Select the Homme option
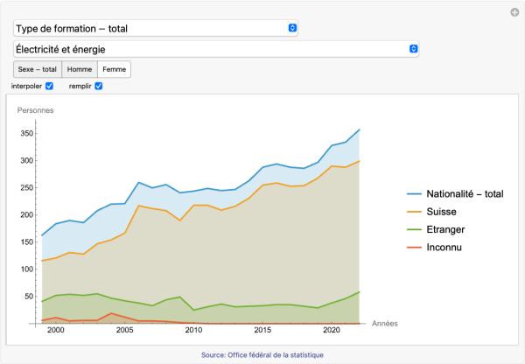 (80, 69)
